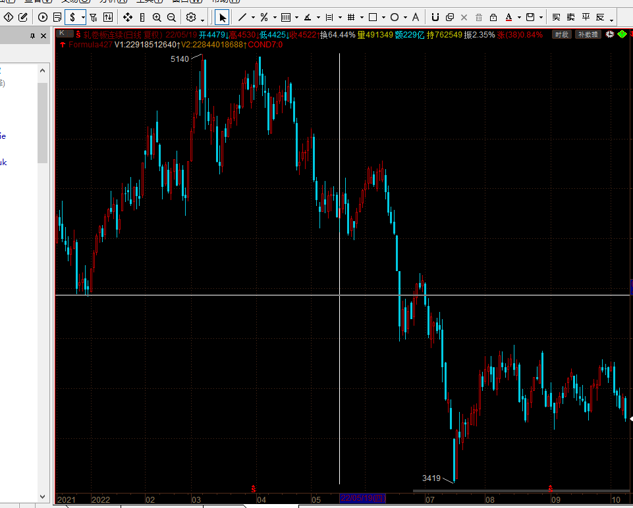Expand circle shape dropdown
Image resolution: width=633 pixels, height=508 pixels.
click(x=406, y=17)
